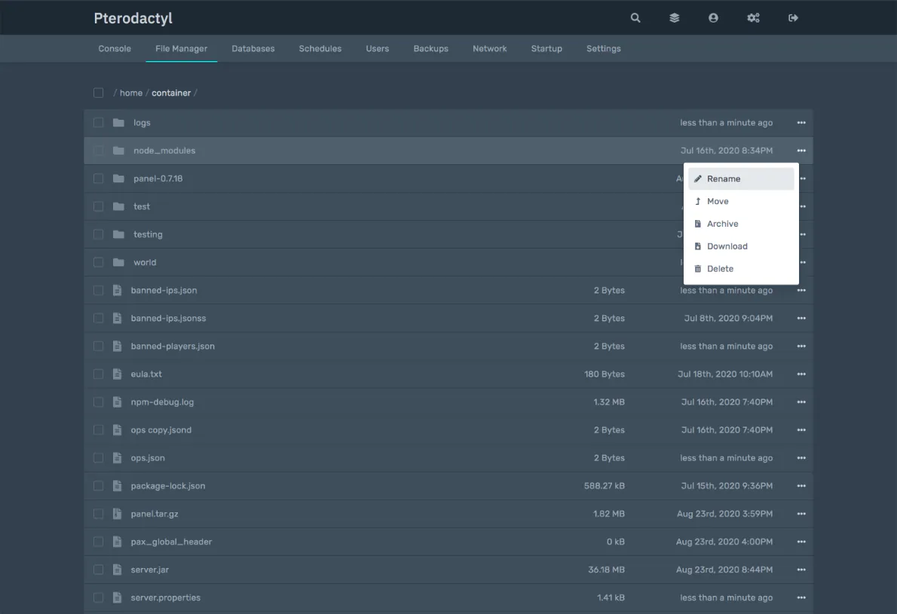Click the archive icon beside panel.tar.gz
This screenshot has width=897, height=614.
(x=118, y=514)
